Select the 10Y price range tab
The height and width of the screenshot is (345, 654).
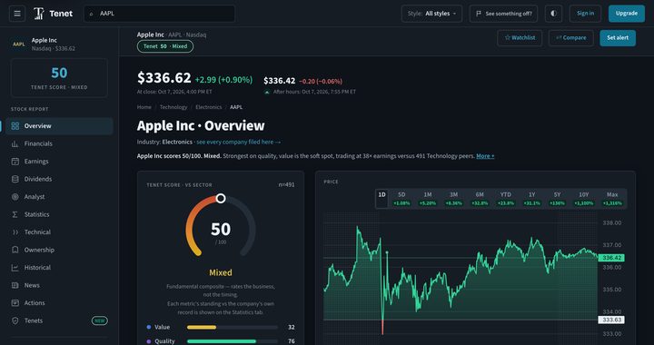pos(584,198)
